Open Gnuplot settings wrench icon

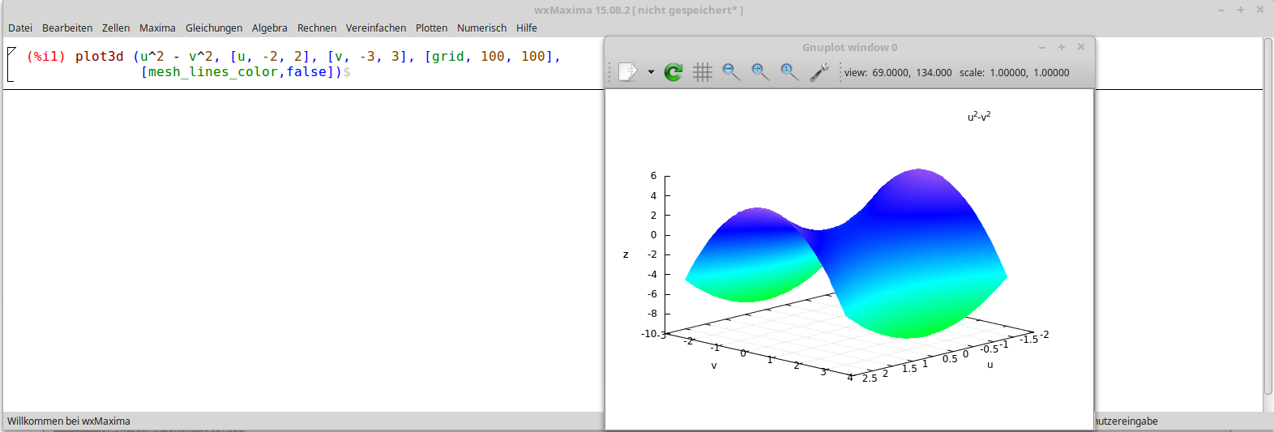819,72
